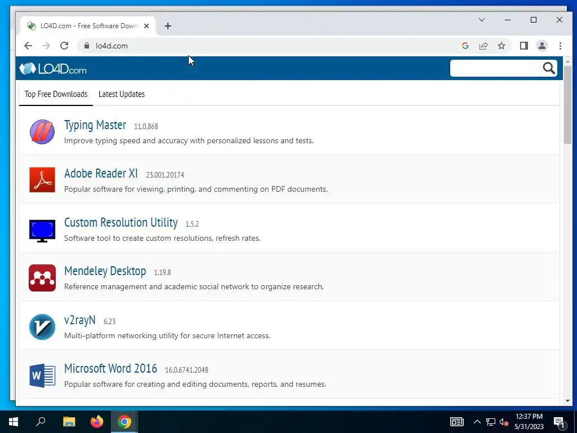Click version number 16.0.6741.2048
Image resolution: width=577 pixels, height=433 pixels.
[187, 370]
